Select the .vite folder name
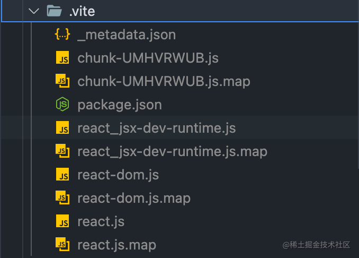 [x=82, y=11]
